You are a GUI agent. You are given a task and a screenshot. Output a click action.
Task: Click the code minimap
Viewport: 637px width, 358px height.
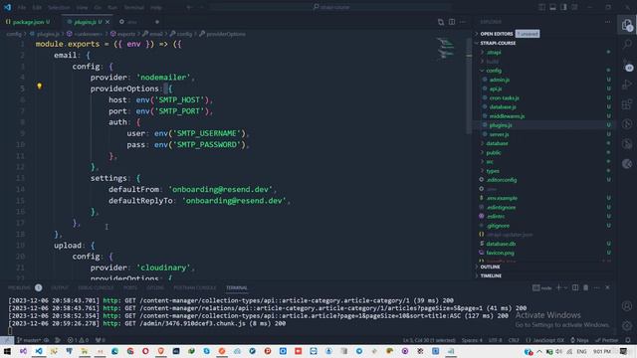pos(446,48)
